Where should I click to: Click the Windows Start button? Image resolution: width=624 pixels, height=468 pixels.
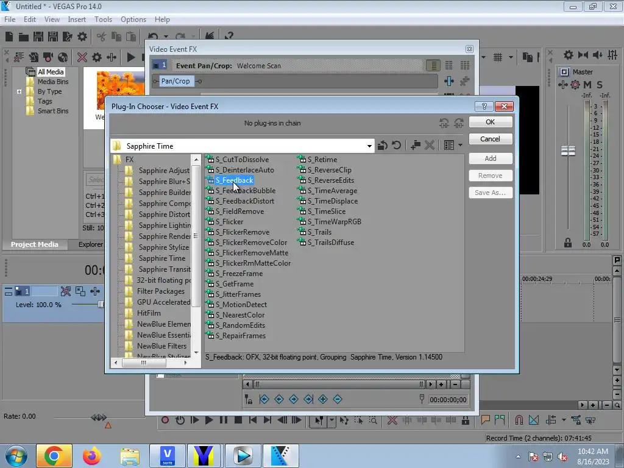(x=16, y=456)
